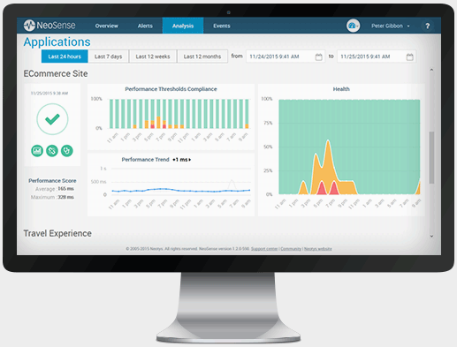Click the dashboard gauge icon in header
The height and width of the screenshot is (347, 457).
[x=353, y=26]
